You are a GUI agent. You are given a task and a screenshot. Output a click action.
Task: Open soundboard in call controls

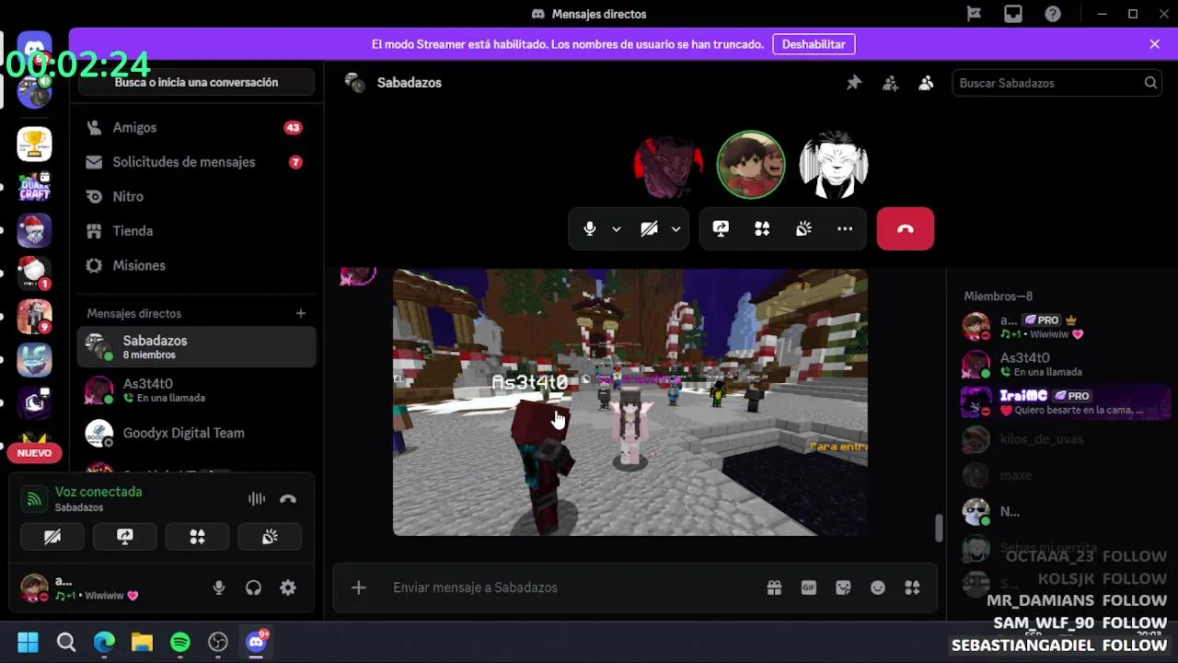pyautogui.click(x=803, y=229)
